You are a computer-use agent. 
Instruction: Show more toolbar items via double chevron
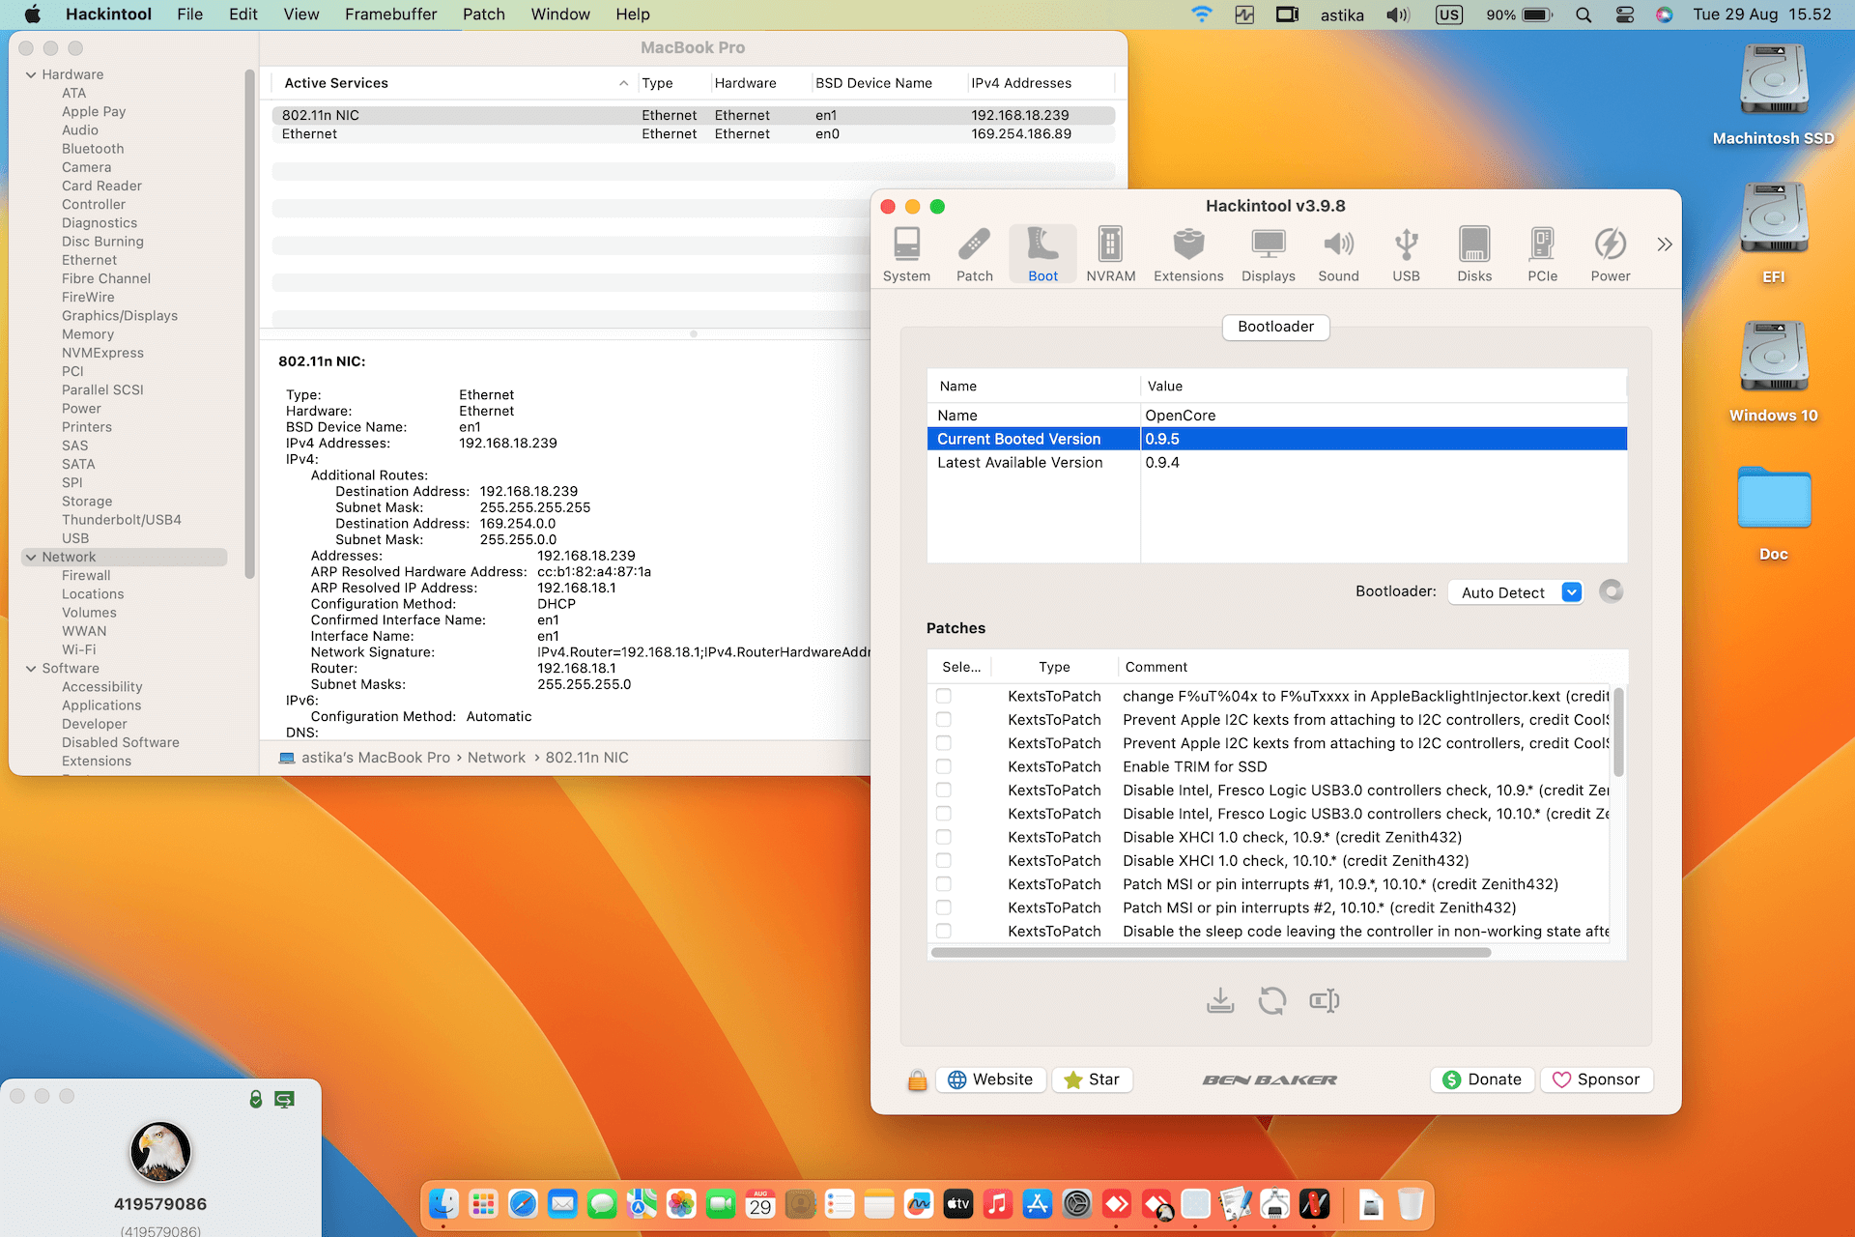pos(1664,245)
